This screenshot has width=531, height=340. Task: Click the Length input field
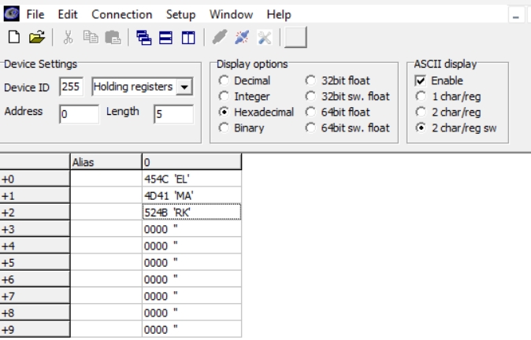tap(173, 113)
